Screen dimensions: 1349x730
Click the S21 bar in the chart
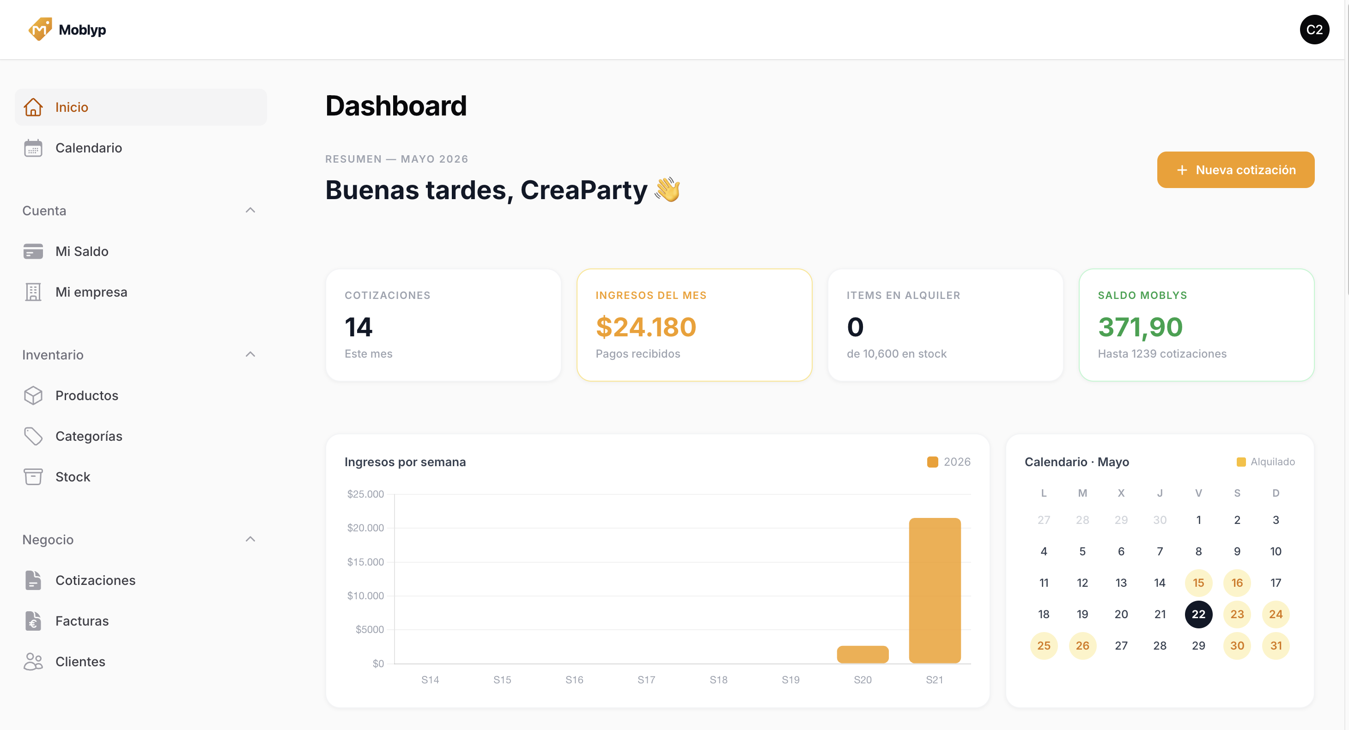(935, 591)
